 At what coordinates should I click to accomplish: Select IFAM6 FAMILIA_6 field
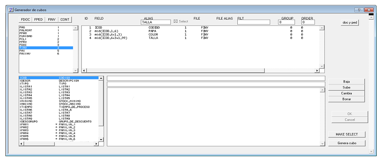click(x=59, y=139)
